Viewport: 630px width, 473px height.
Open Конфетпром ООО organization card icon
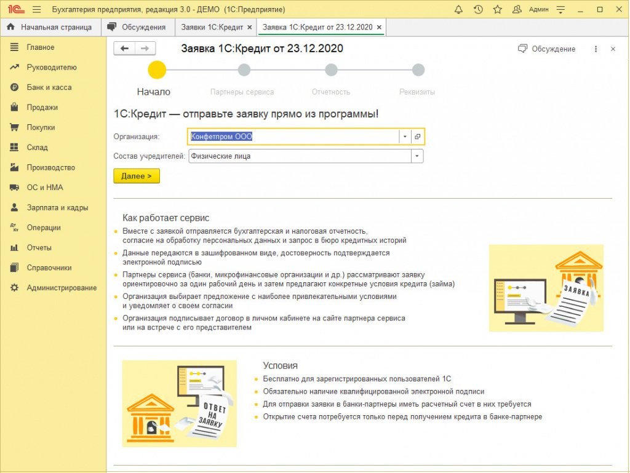(417, 137)
